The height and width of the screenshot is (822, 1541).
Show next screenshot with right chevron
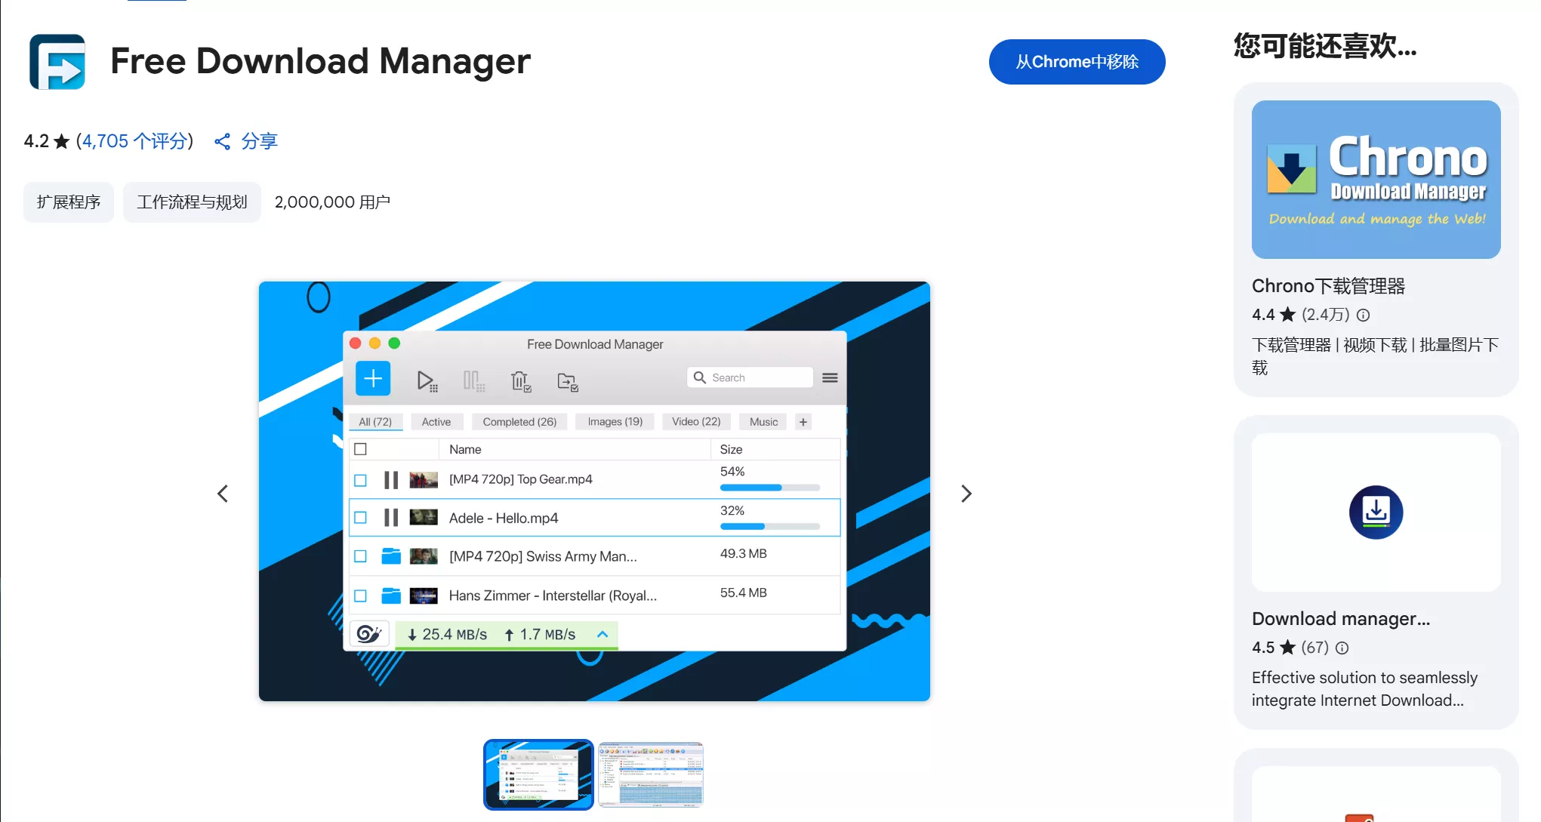966,494
